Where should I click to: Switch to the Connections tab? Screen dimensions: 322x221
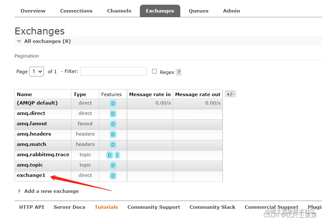click(x=76, y=11)
